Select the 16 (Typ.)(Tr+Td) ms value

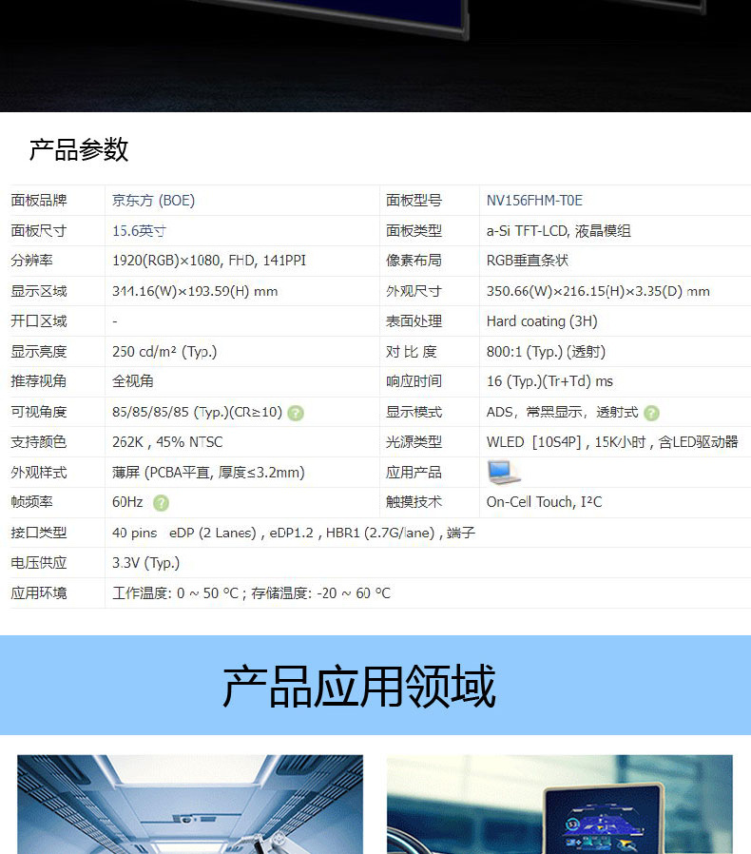[549, 381]
